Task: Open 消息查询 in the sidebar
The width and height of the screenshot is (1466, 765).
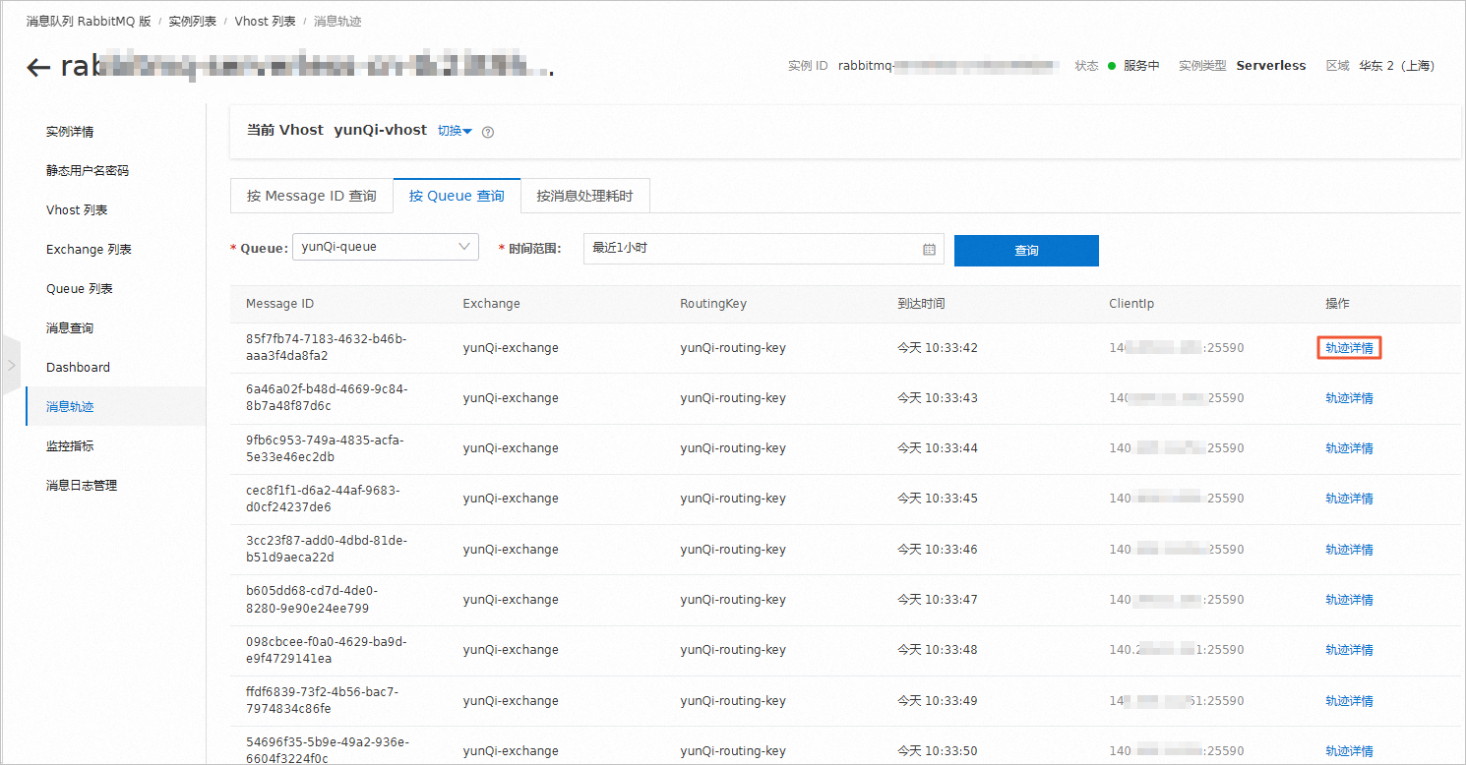Action: (x=70, y=328)
